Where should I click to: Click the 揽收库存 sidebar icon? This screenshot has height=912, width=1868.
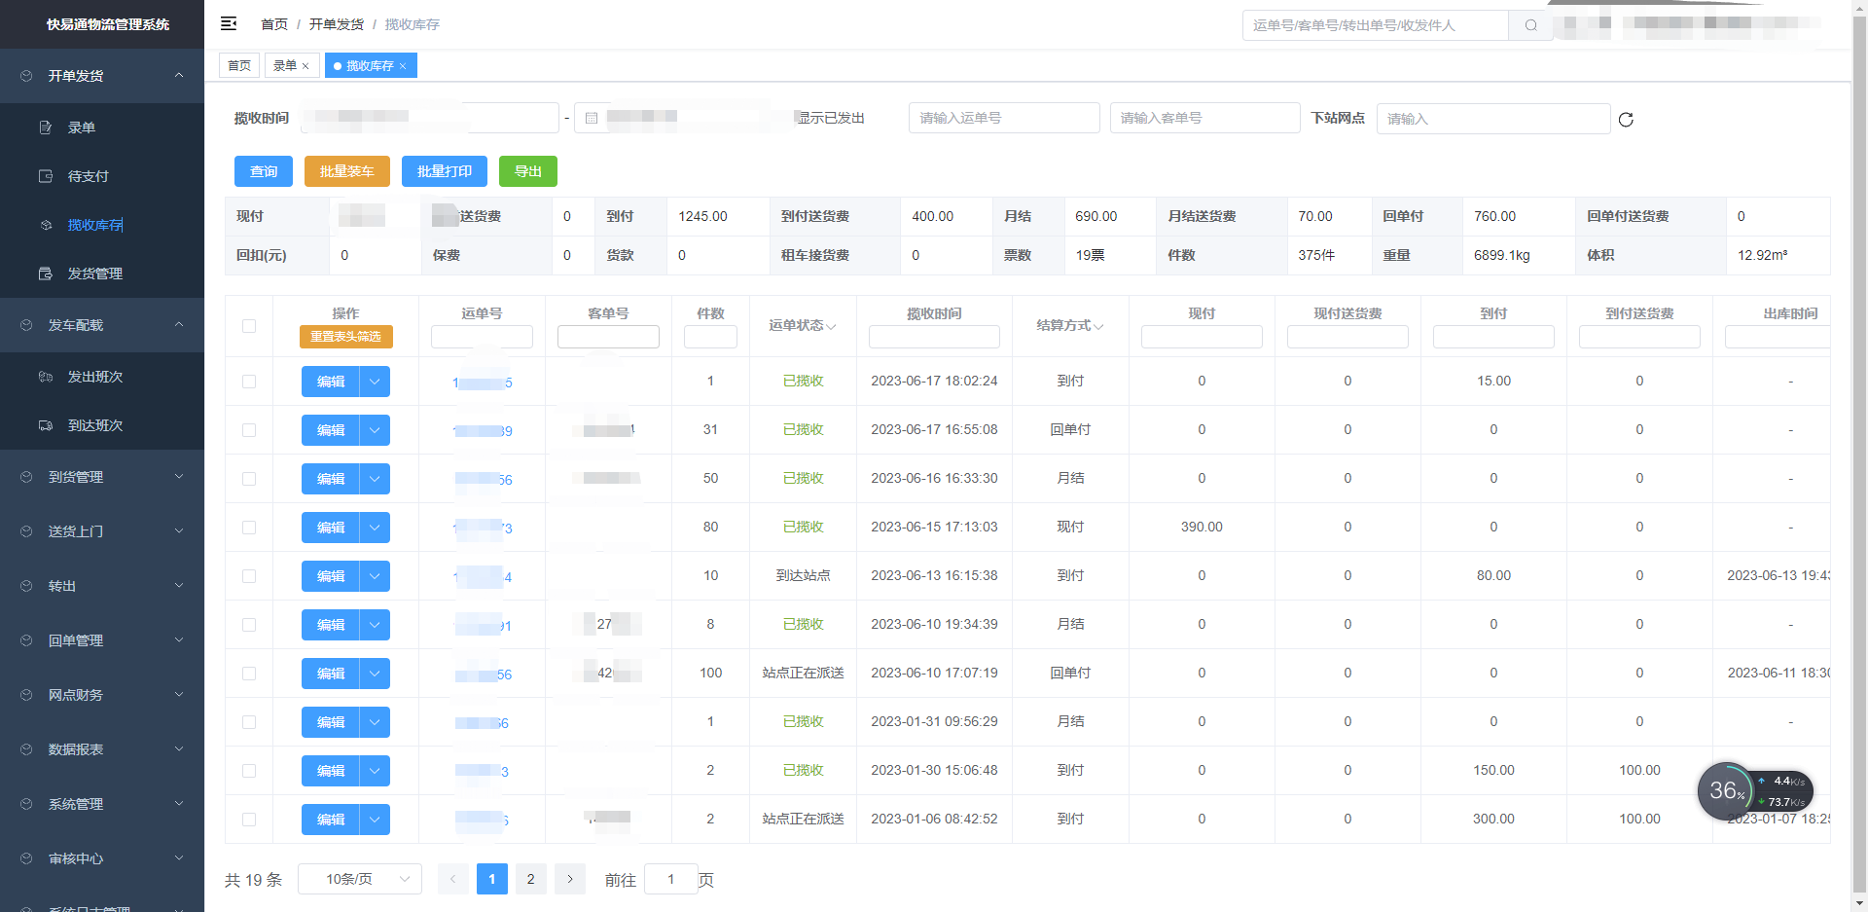click(x=46, y=225)
